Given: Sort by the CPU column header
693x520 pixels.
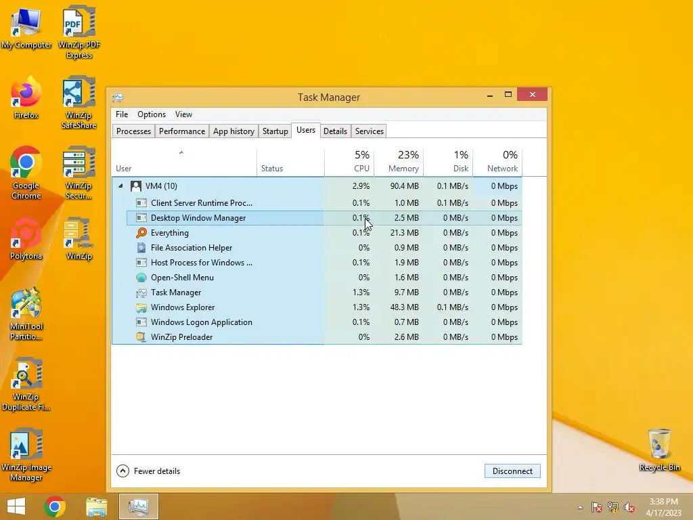Looking at the screenshot, I should pyautogui.click(x=349, y=162).
